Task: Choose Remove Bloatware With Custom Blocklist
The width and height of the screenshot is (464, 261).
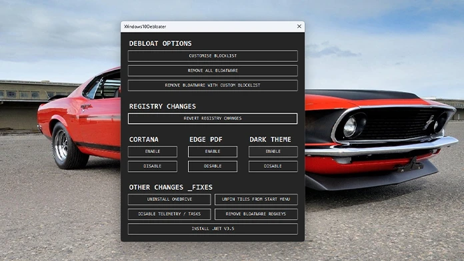Action: [213, 85]
